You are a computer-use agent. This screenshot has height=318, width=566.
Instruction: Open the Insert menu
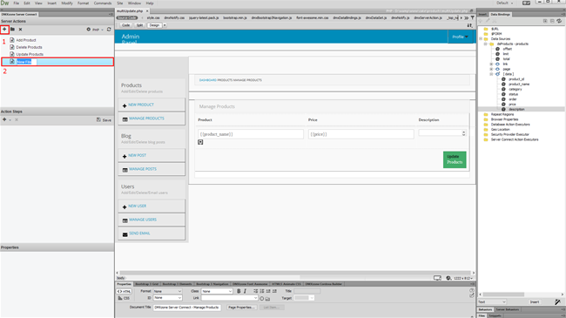(52, 3)
